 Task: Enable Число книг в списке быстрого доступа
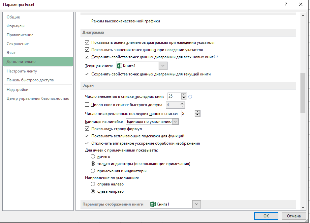pos(87,105)
